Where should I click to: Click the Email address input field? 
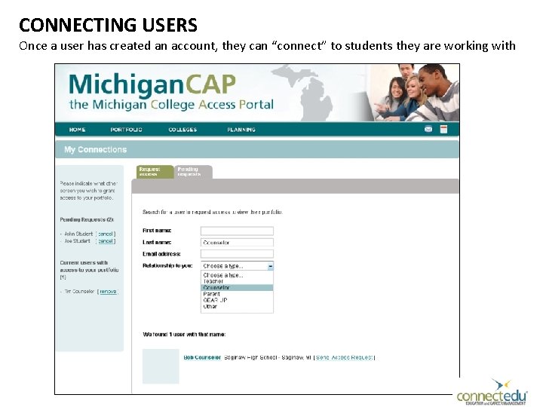(x=237, y=254)
